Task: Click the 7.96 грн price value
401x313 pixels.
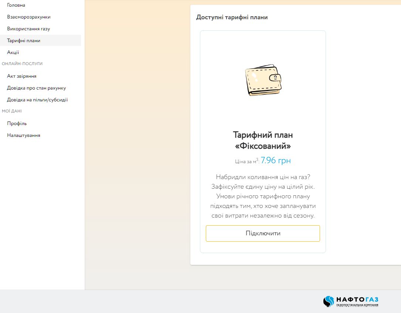Action: pos(276,161)
